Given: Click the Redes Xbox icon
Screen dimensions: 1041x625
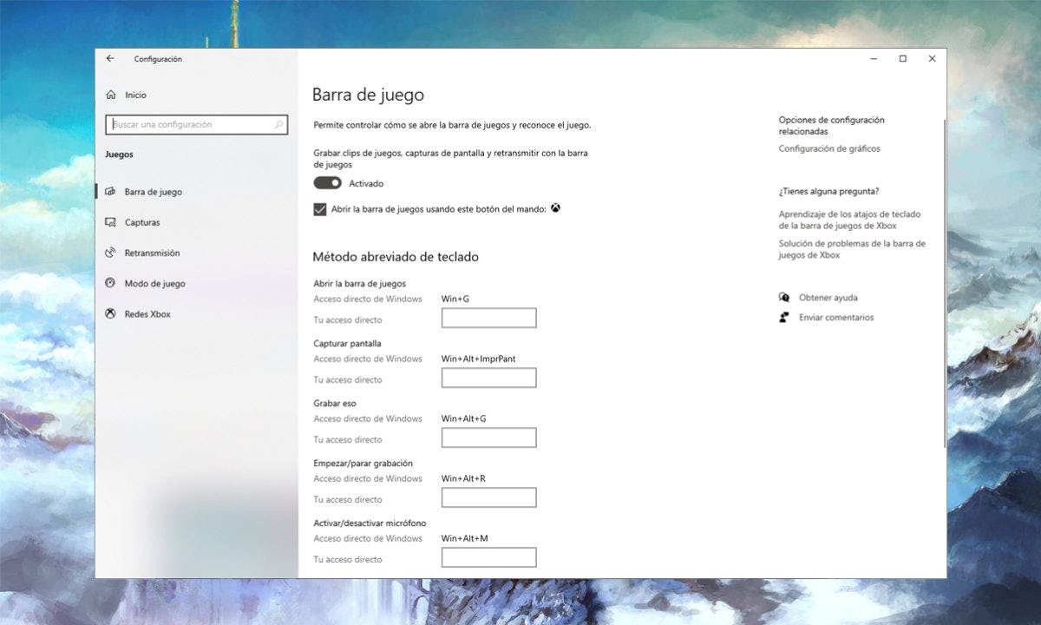Looking at the screenshot, I should (x=110, y=314).
